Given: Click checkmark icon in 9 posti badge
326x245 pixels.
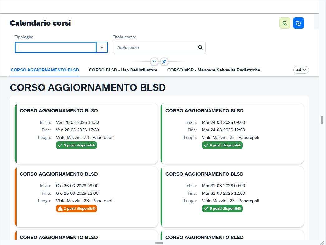Looking at the screenshot, I should click(x=60, y=145).
